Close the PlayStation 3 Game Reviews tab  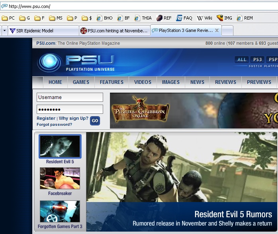[x=217, y=30]
